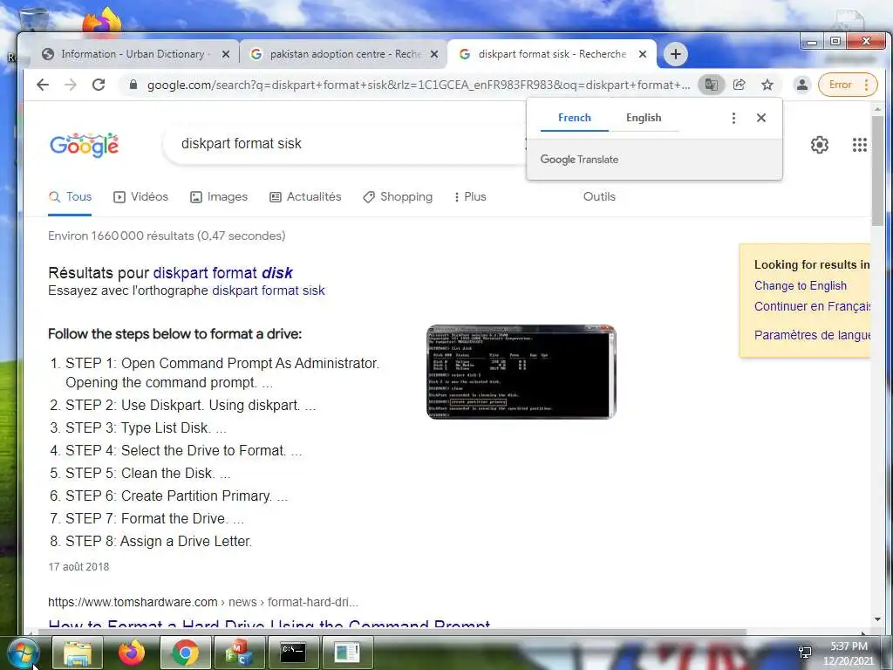Open a new tab with plus button
Screen dimensions: 893x670
click(676, 54)
